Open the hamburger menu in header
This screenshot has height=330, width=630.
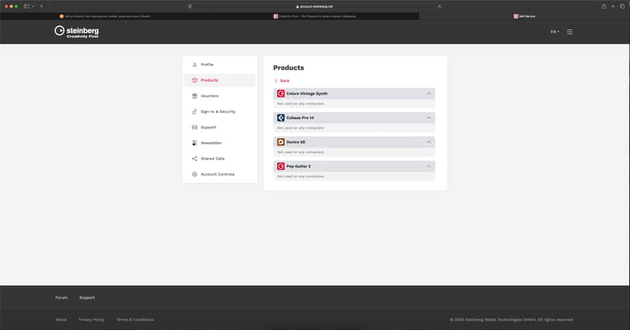pyautogui.click(x=569, y=31)
